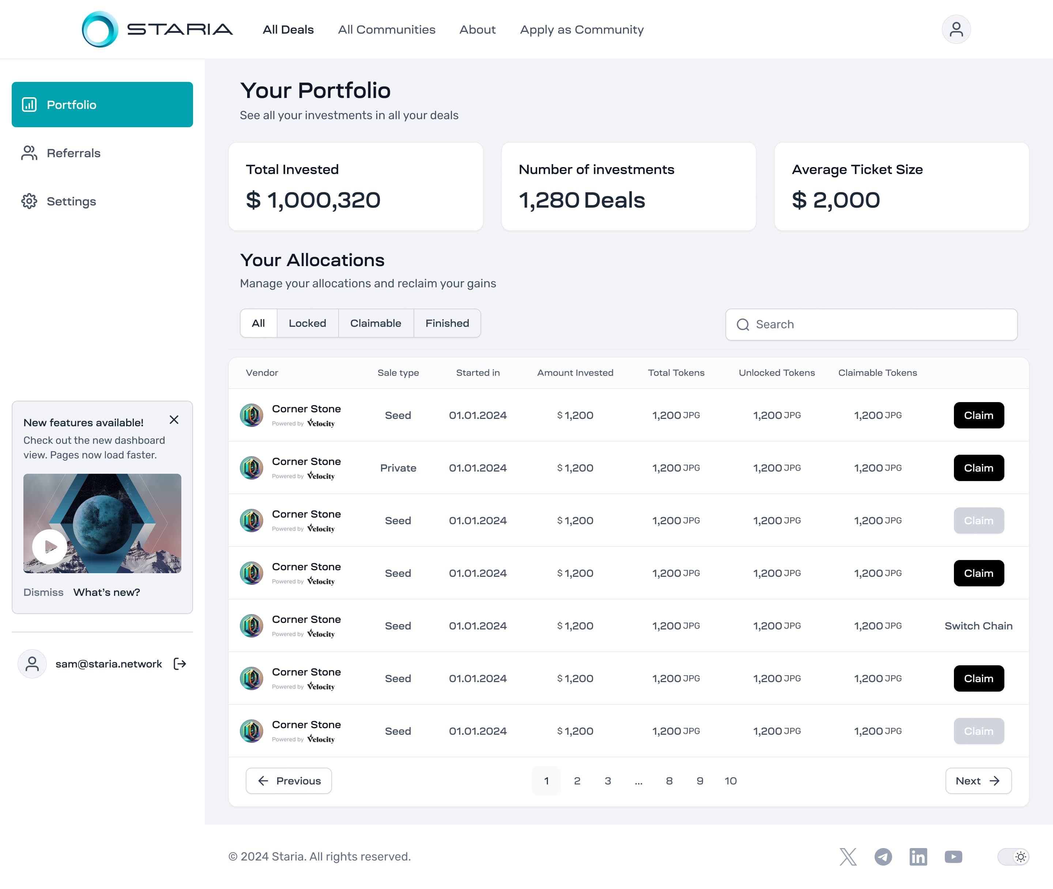Open the LinkedIn footer icon
Image resolution: width=1053 pixels, height=889 pixels.
pyautogui.click(x=918, y=856)
